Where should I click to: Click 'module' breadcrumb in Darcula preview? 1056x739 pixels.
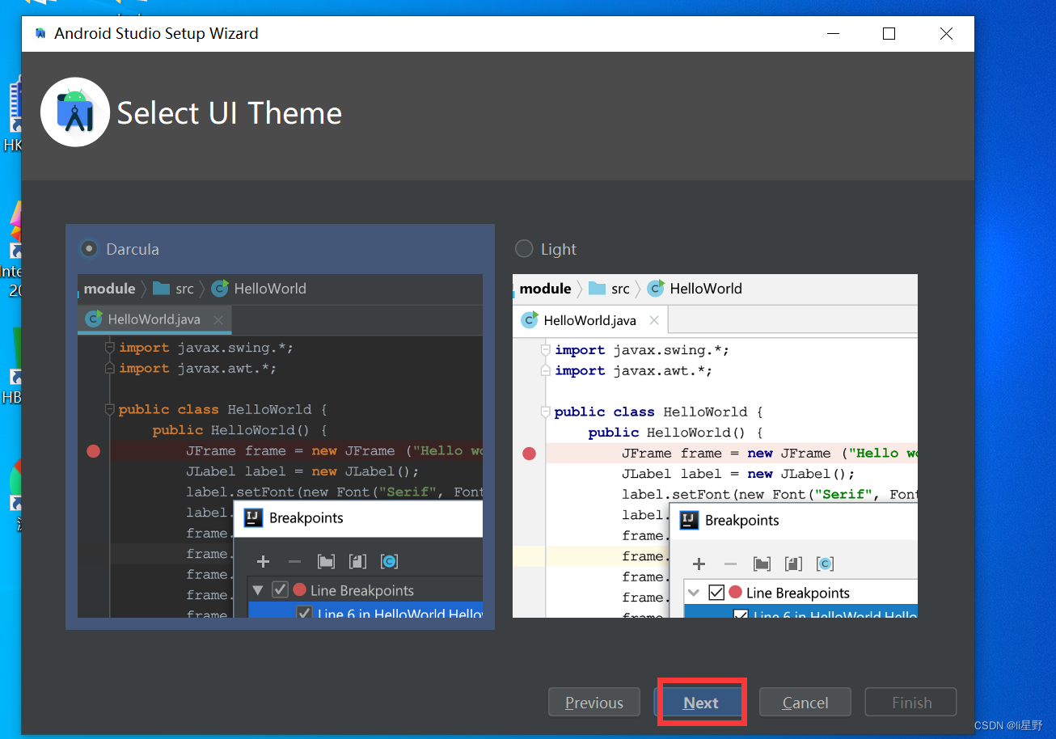point(109,289)
